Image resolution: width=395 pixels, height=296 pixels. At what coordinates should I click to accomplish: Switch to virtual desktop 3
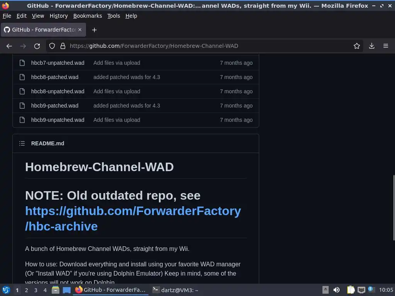click(36, 290)
